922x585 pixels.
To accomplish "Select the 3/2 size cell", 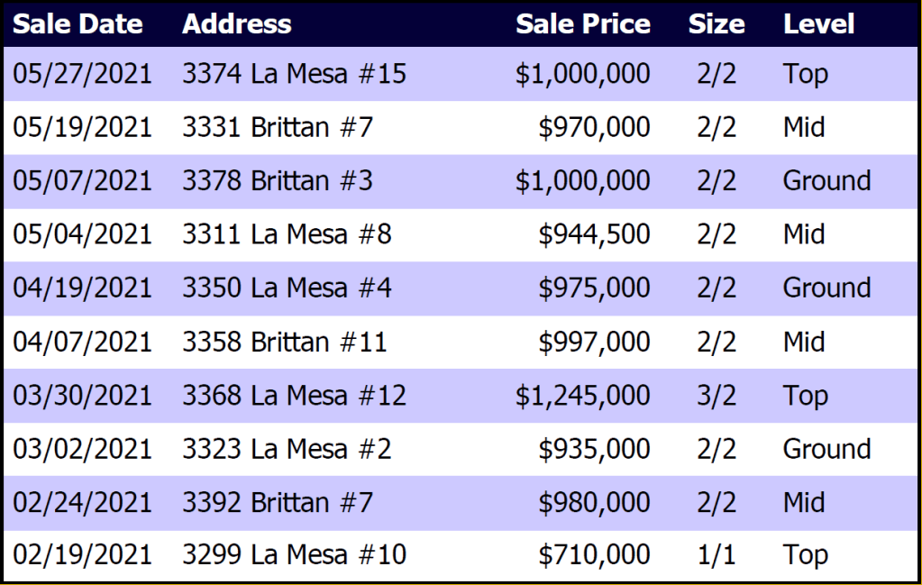I will click(717, 396).
